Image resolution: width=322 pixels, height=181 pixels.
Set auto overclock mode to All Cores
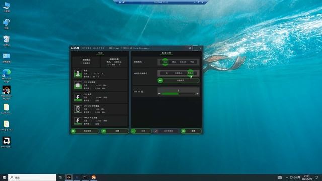(x=178, y=73)
